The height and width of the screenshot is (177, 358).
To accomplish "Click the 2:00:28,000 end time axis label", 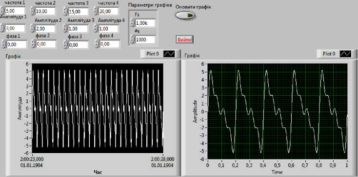I will tap(162, 159).
